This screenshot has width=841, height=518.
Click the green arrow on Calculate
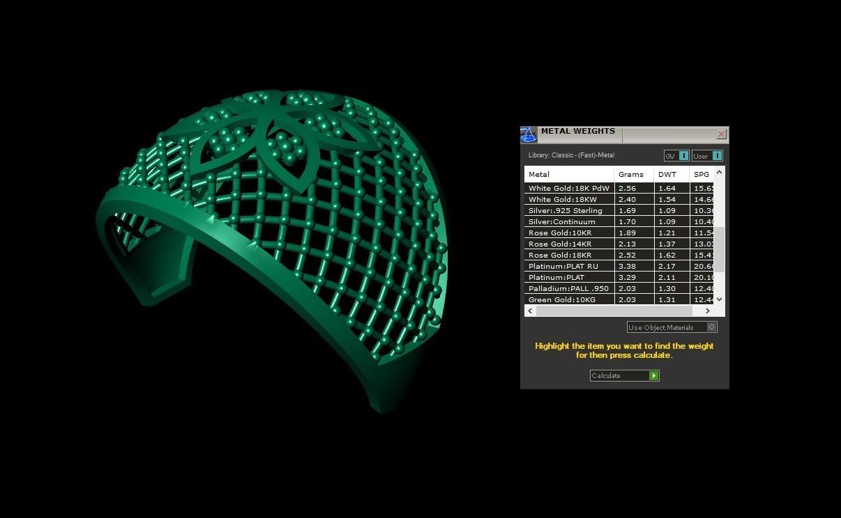(x=653, y=376)
